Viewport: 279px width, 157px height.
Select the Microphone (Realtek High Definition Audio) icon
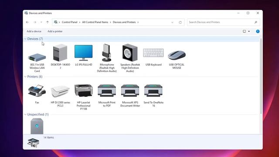coord(107,53)
